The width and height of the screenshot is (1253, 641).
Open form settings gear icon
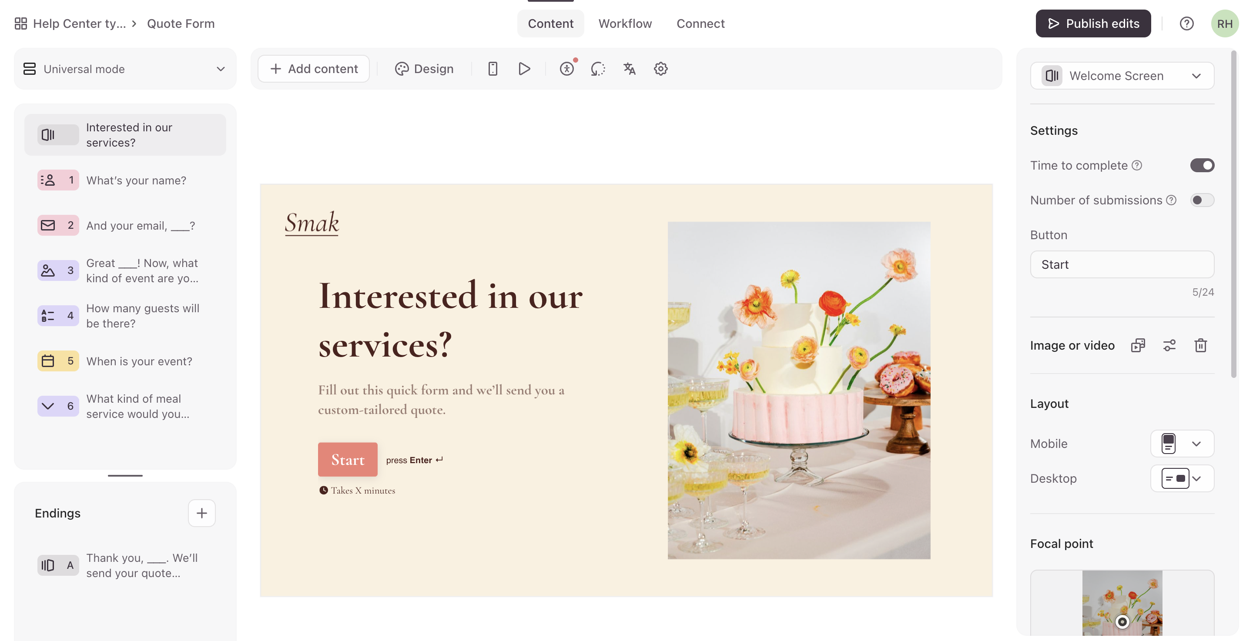click(660, 69)
